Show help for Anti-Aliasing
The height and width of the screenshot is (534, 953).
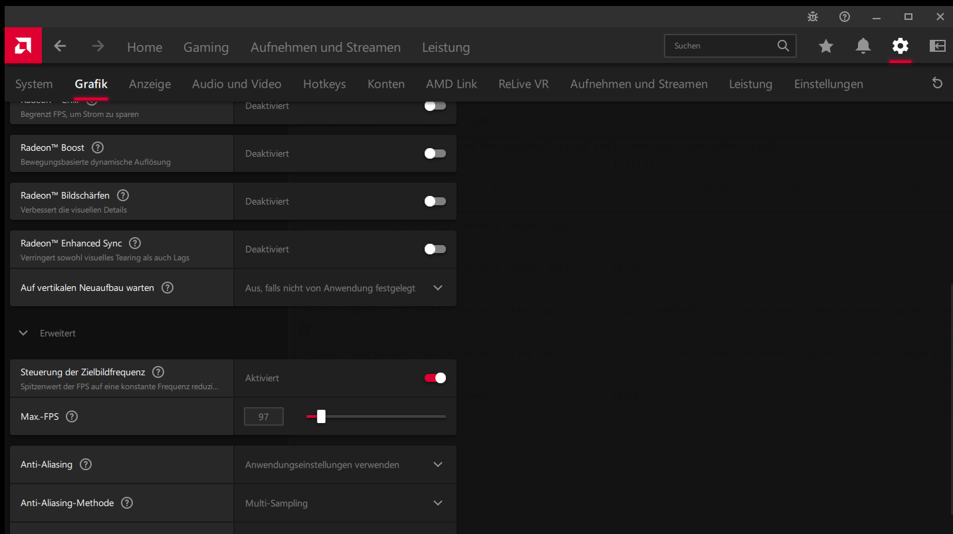point(86,464)
